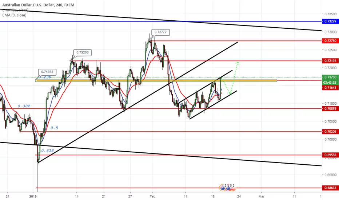Image resolution: width=339 pixels, height=200 pixels.
Task: Select the yellow highlighted horizontal price zone
Action: pos(156,81)
